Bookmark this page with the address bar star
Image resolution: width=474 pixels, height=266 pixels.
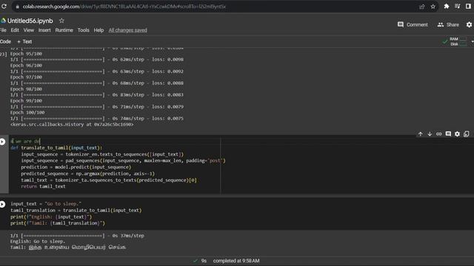[x=433, y=7]
